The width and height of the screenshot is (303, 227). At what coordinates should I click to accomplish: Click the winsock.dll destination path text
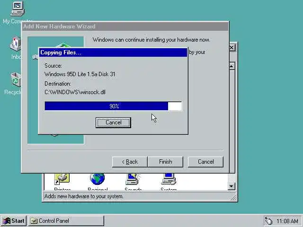pos(75,92)
